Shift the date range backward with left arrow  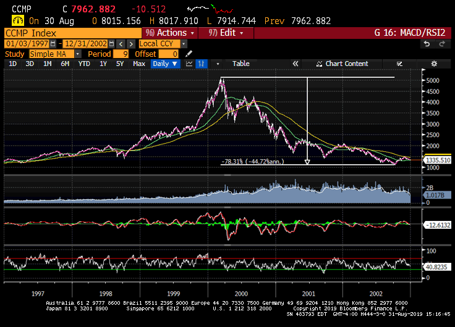tap(121, 44)
